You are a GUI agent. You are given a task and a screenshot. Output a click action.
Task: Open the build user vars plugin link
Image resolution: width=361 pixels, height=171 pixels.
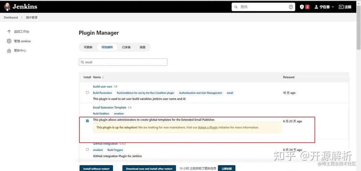tap(102, 87)
